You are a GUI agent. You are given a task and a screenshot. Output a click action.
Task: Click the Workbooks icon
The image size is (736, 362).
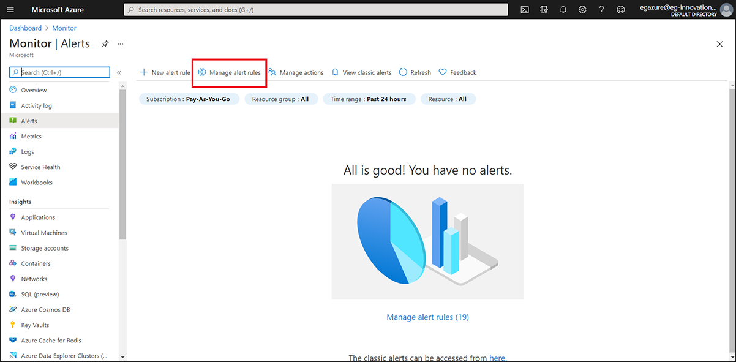(x=13, y=182)
